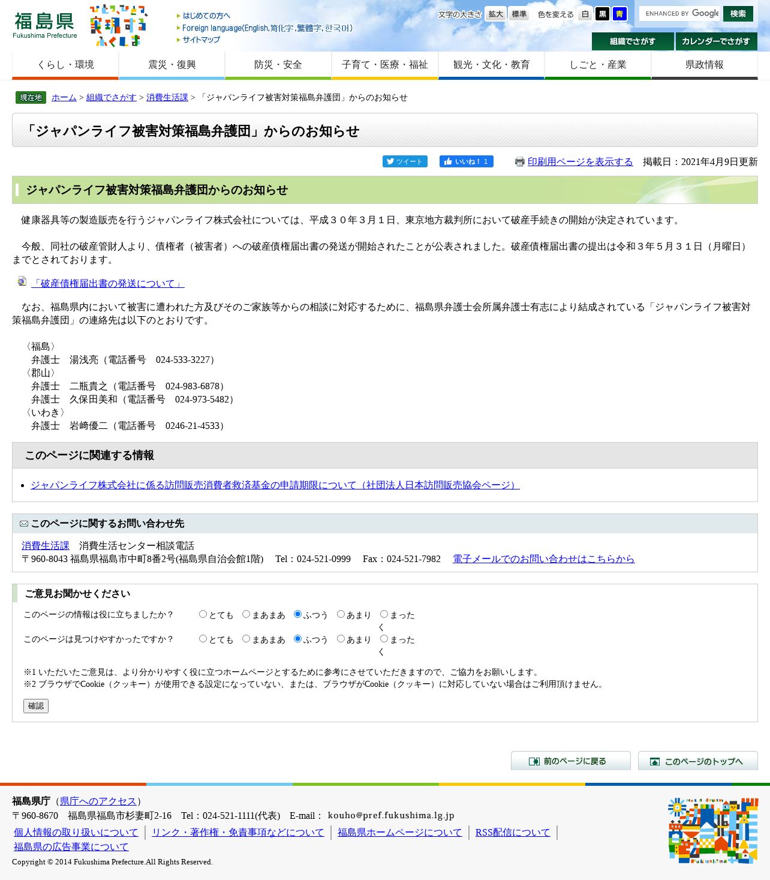Open the 福島県ホームページについて link
The image size is (770, 880).
tap(400, 832)
